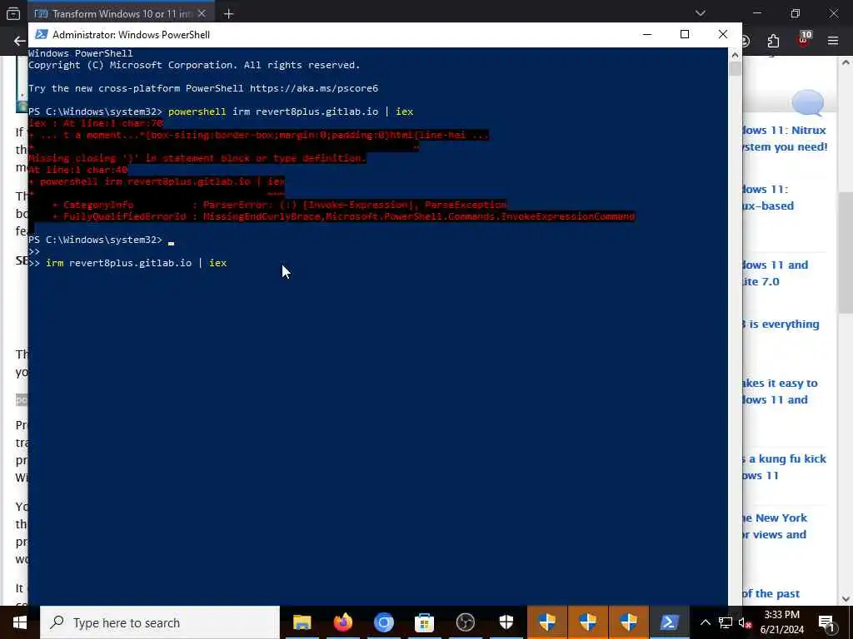Open OBS Studio from the taskbar
Image resolution: width=853 pixels, height=639 pixels.
click(465, 622)
